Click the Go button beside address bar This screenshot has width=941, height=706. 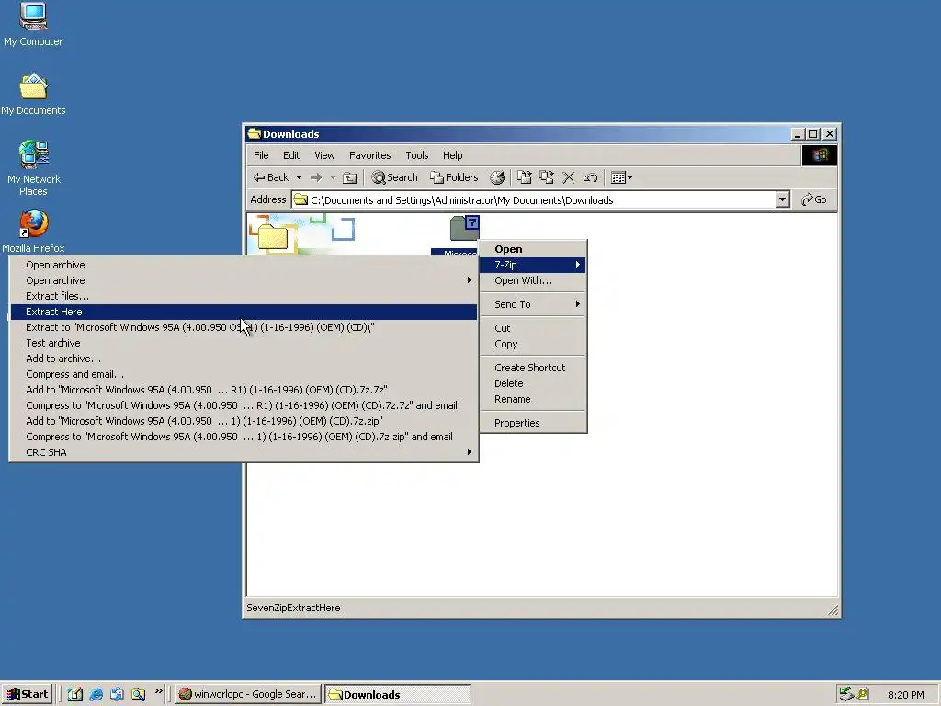(814, 199)
